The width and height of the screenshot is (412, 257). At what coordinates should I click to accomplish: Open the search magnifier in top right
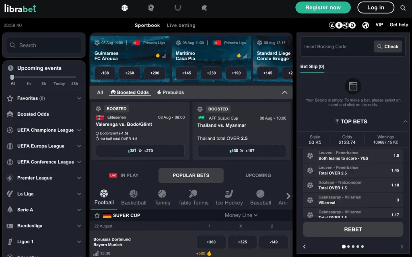coord(403,8)
